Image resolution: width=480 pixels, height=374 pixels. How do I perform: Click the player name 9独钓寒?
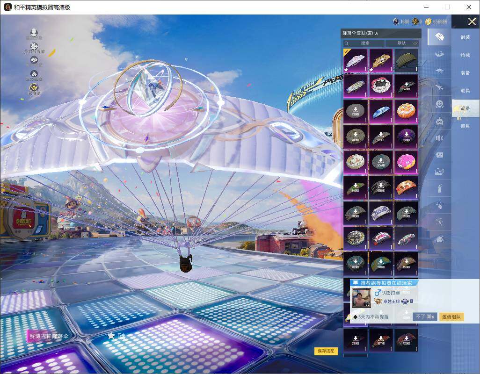pos(391,293)
